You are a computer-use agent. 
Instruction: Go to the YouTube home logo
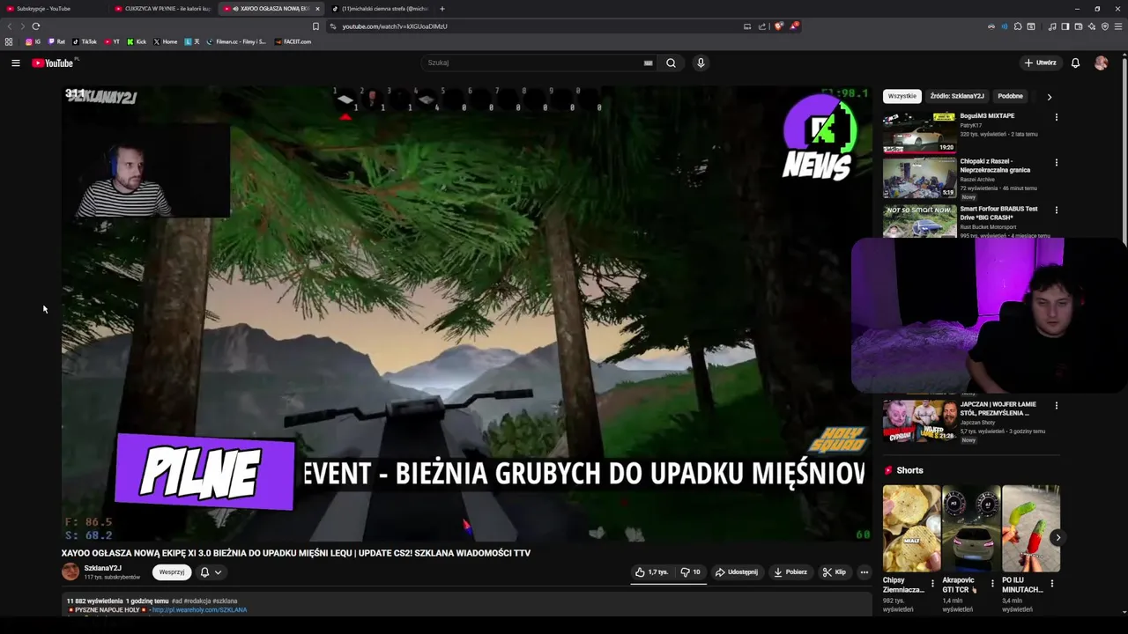click(x=53, y=63)
